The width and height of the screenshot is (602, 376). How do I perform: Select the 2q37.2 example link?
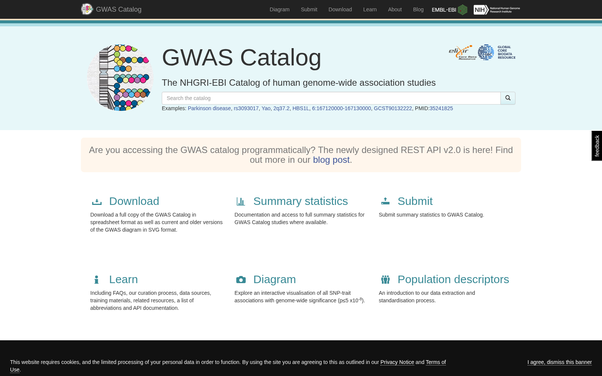click(281, 108)
